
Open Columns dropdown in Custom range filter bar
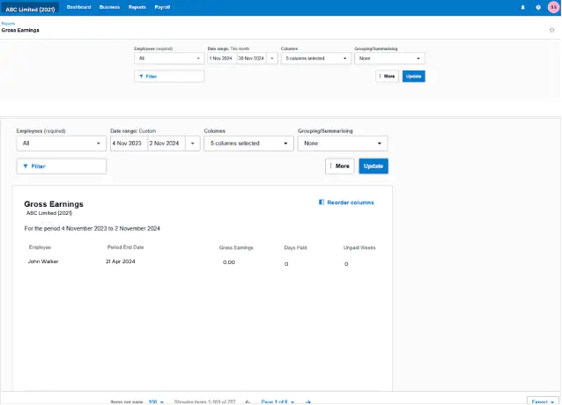tap(248, 144)
